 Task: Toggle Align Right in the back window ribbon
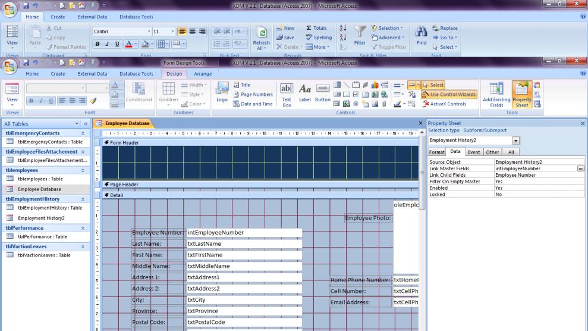click(202, 32)
